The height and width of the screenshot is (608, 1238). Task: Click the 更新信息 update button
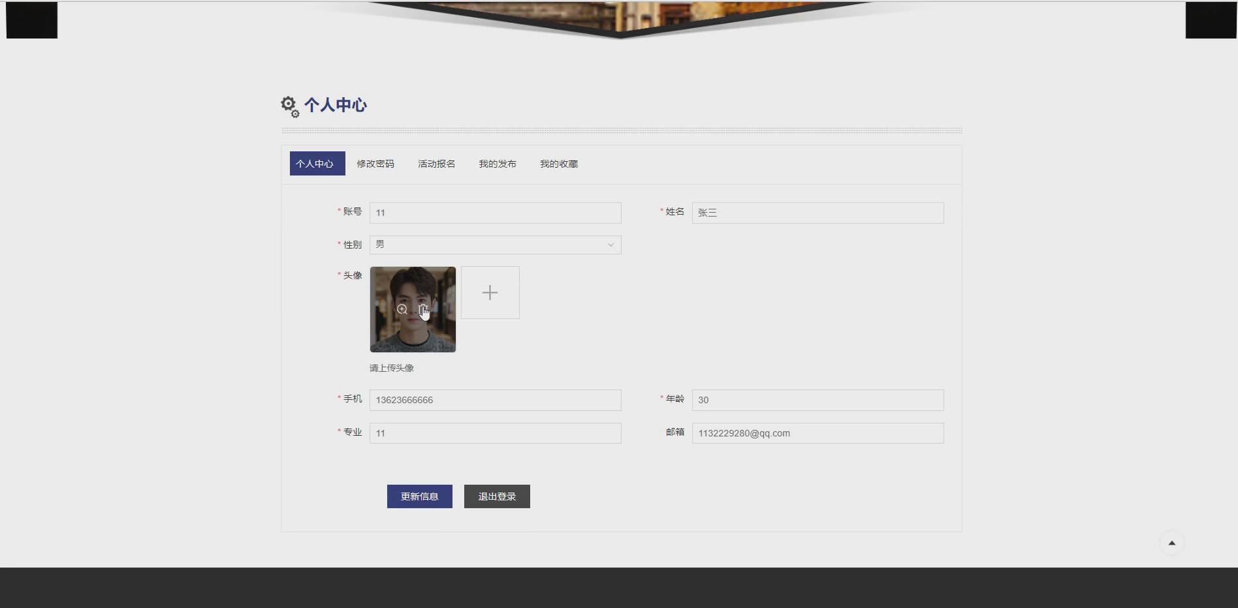click(419, 496)
